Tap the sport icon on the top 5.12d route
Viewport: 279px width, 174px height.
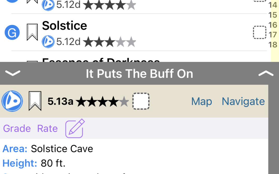(x=48, y=5)
